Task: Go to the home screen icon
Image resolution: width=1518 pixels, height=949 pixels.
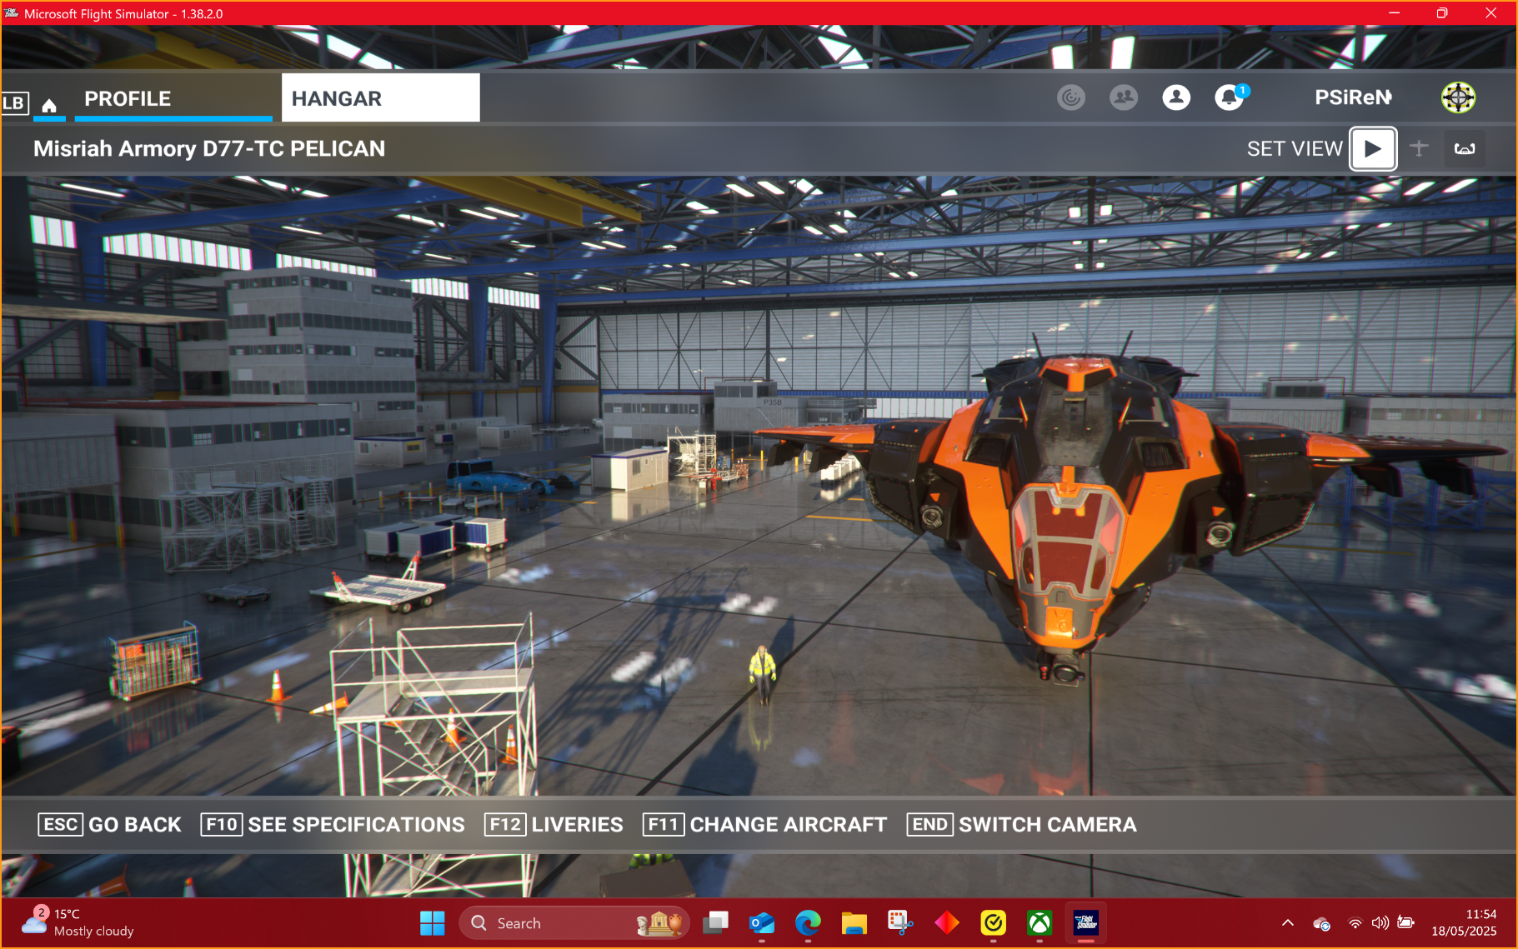Action: point(49,105)
